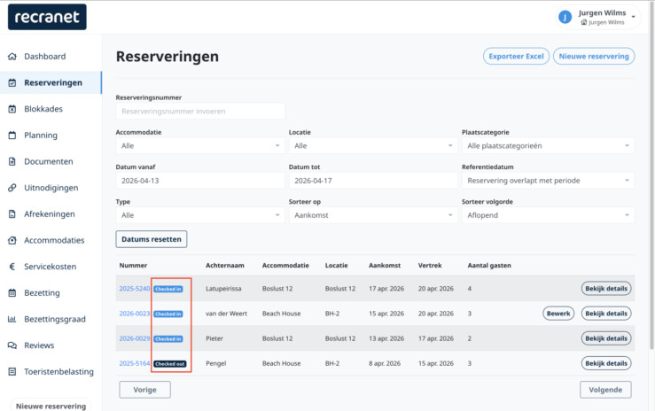
Task: Click the Aankomst column header
Action: coord(385,266)
